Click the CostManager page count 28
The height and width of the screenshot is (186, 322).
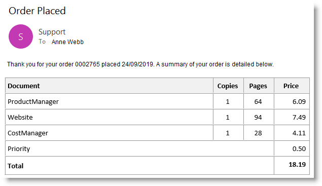point(258,133)
